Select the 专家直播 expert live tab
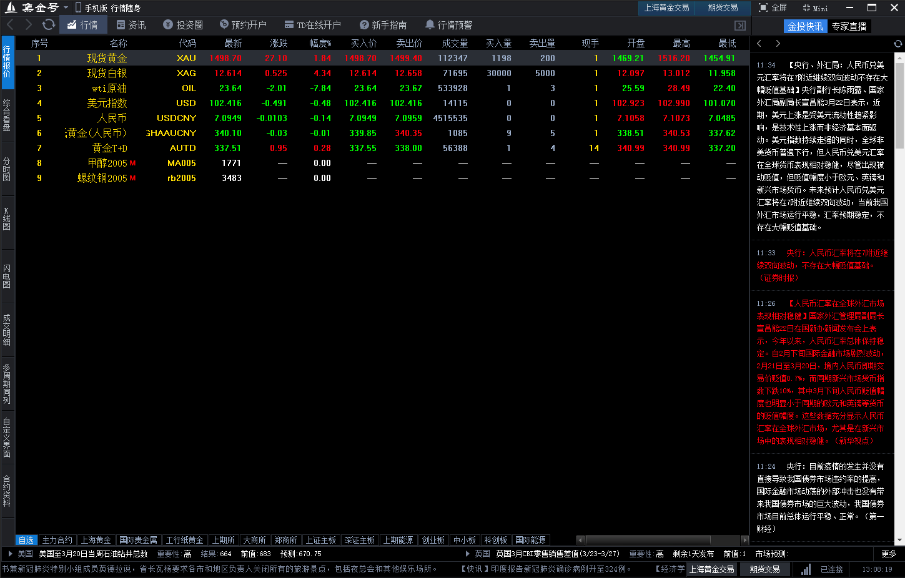905x578 pixels. pos(849,26)
